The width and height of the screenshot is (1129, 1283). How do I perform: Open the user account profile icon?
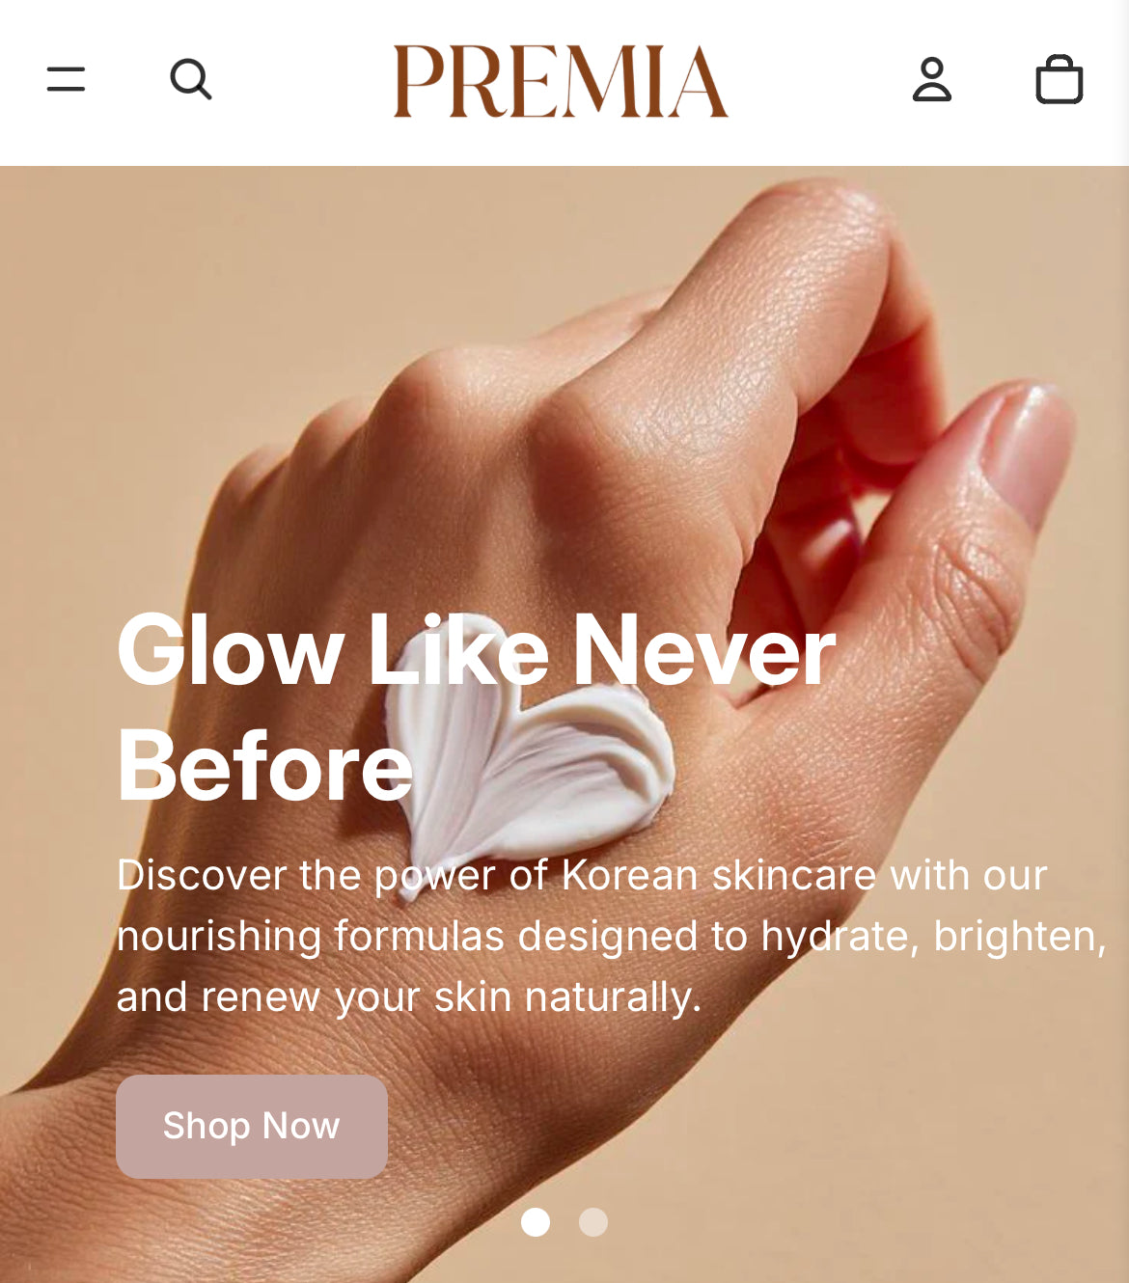pyautogui.click(x=932, y=79)
